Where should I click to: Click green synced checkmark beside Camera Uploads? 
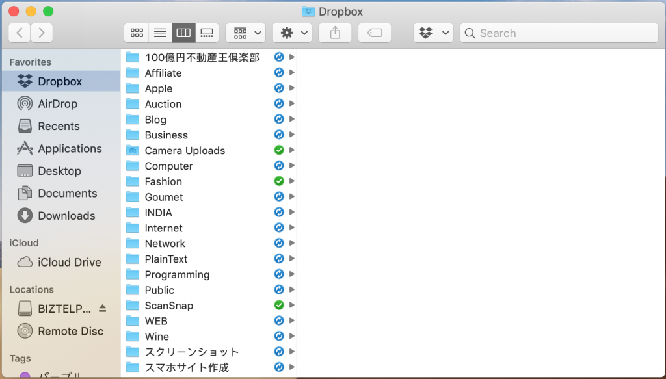[278, 150]
